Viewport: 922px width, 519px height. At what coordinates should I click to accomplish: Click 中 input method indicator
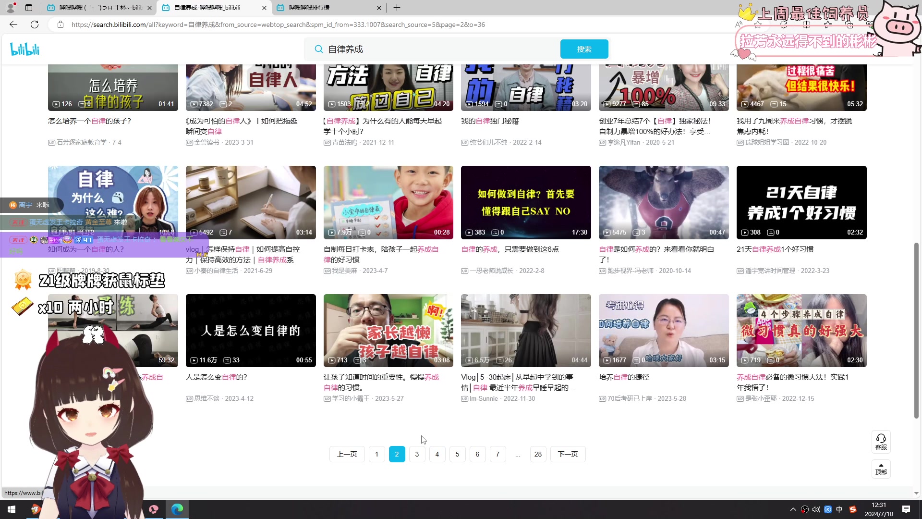[839, 509]
